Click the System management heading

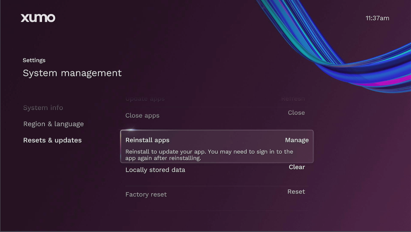click(x=72, y=73)
